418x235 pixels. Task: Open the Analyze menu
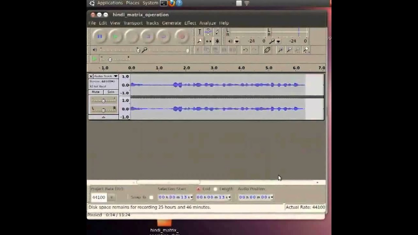pos(208,23)
